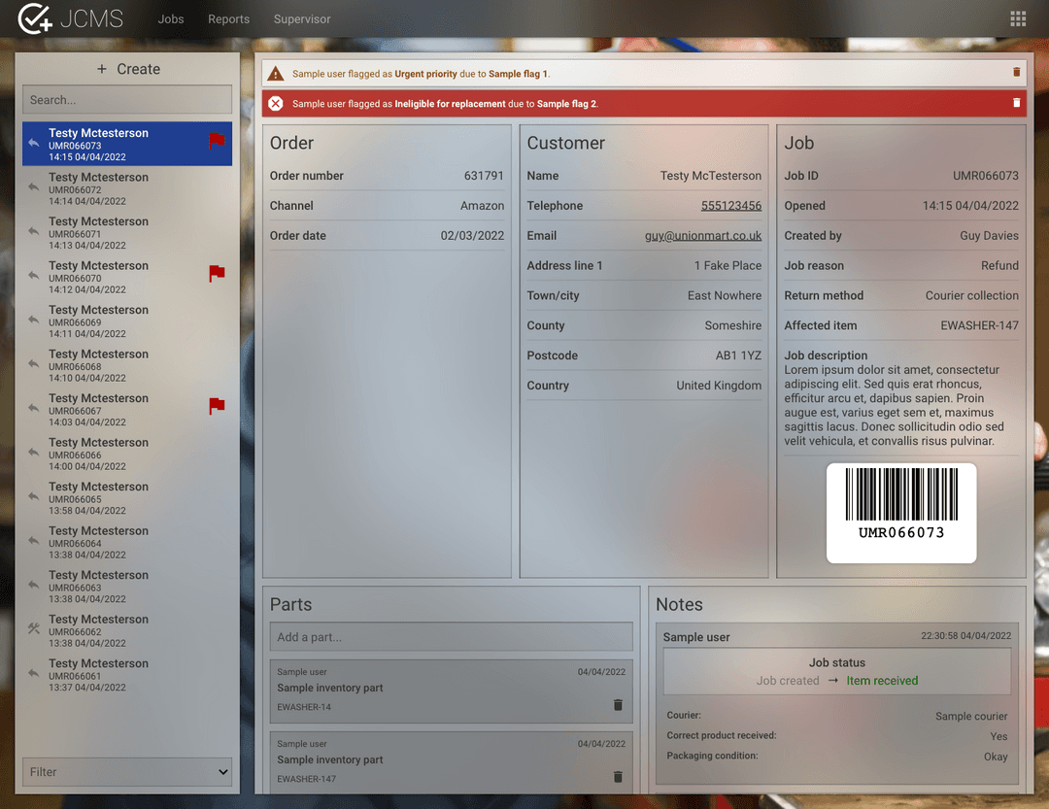The image size is (1049, 809).
Task: Delete the Urgent priority warning banner
Action: pos(1016,72)
